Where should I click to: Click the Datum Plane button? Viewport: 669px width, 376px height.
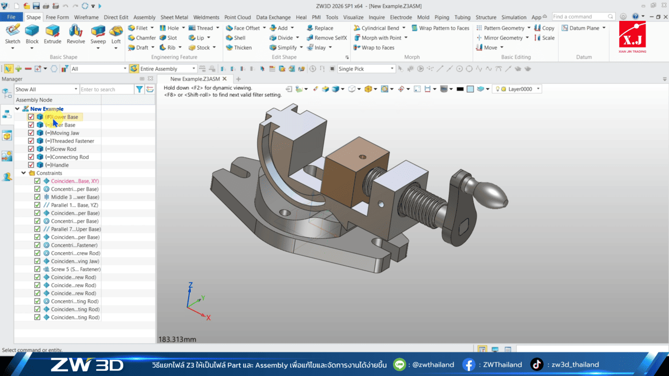pyautogui.click(x=582, y=28)
